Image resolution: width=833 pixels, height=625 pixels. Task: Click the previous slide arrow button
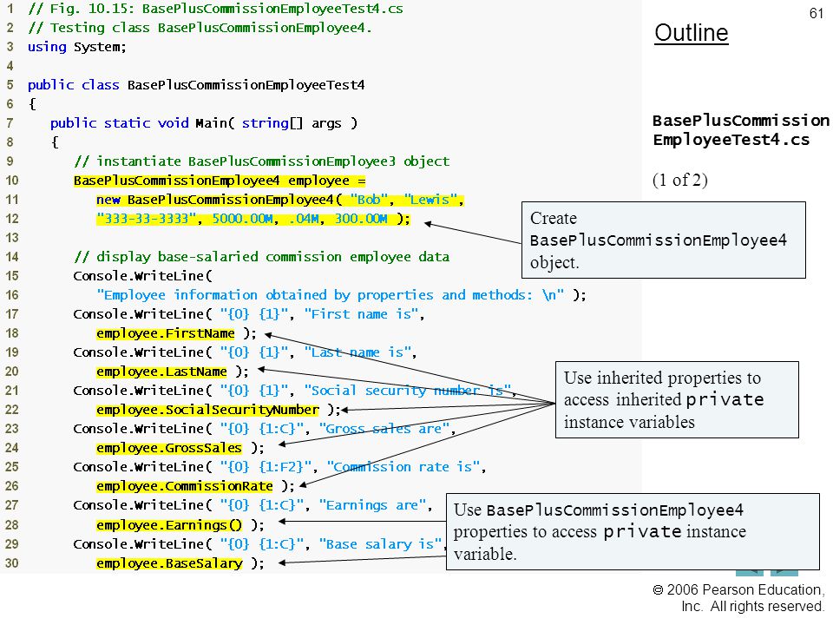[749, 572]
